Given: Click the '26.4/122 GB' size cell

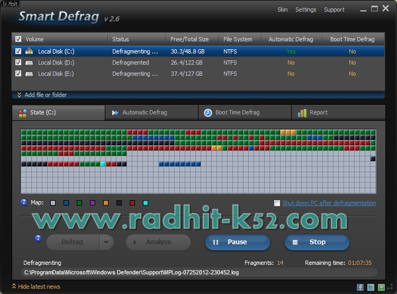Looking at the screenshot, I should [x=187, y=63].
